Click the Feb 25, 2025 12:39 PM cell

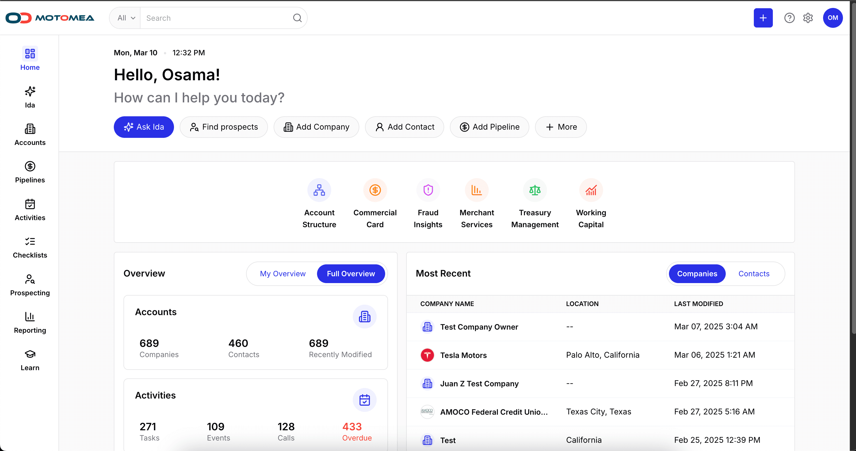(717, 440)
